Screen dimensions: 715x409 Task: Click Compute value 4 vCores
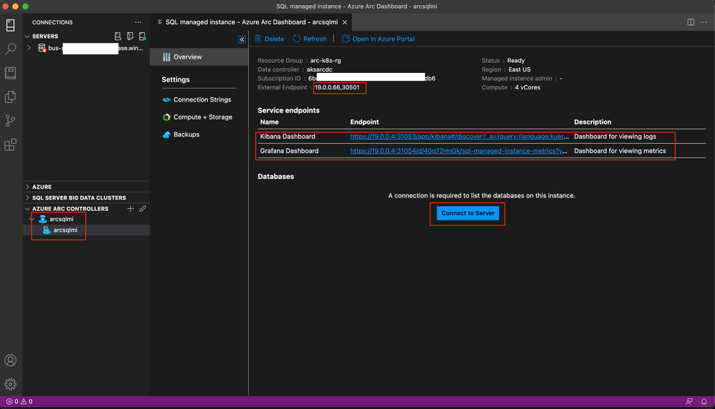coord(527,87)
